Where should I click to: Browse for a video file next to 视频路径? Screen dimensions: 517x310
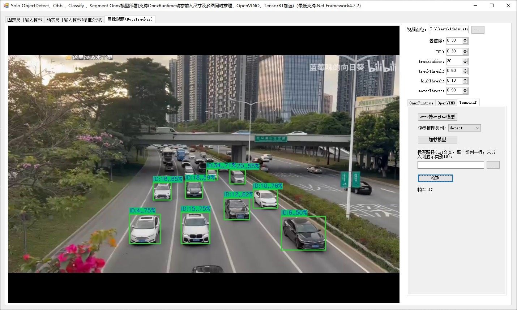[x=478, y=30]
